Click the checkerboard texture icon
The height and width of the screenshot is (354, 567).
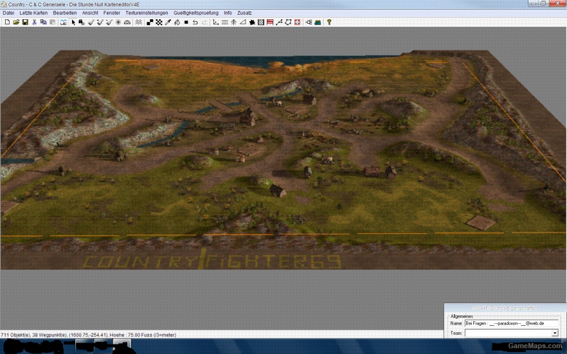[159, 22]
